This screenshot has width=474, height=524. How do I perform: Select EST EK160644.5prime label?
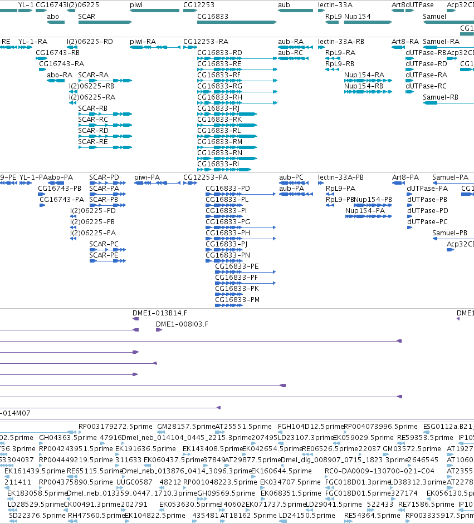click(281, 471)
